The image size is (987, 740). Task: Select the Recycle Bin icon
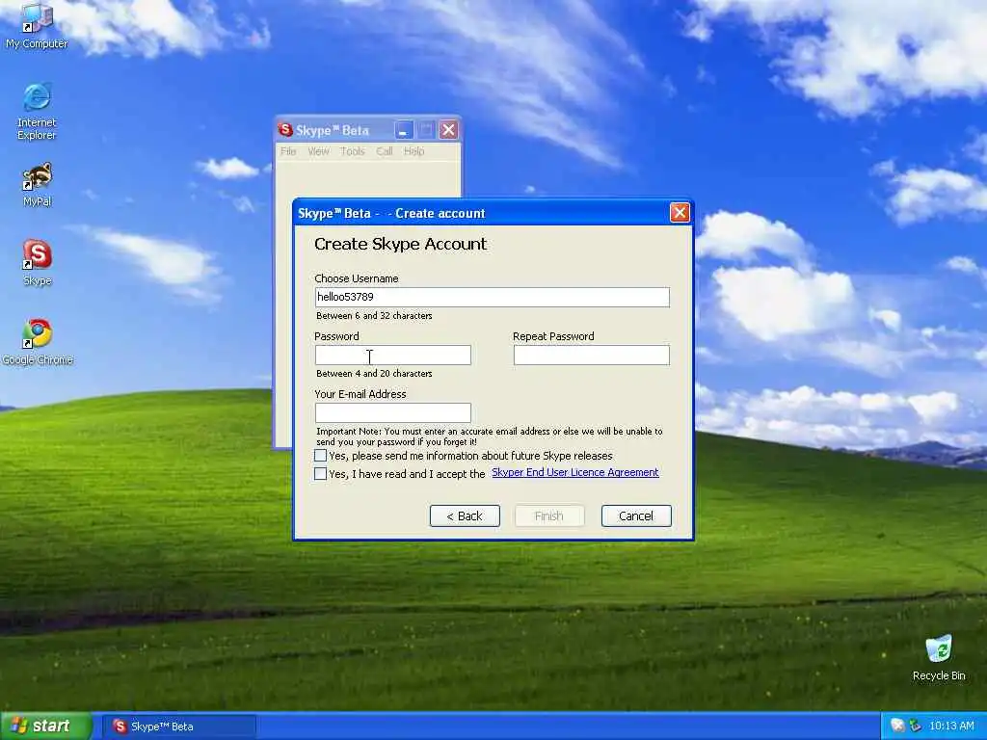pos(939,657)
